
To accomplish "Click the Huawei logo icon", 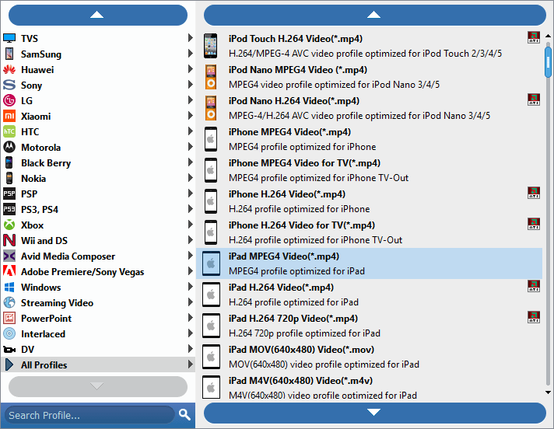I will (x=9, y=69).
